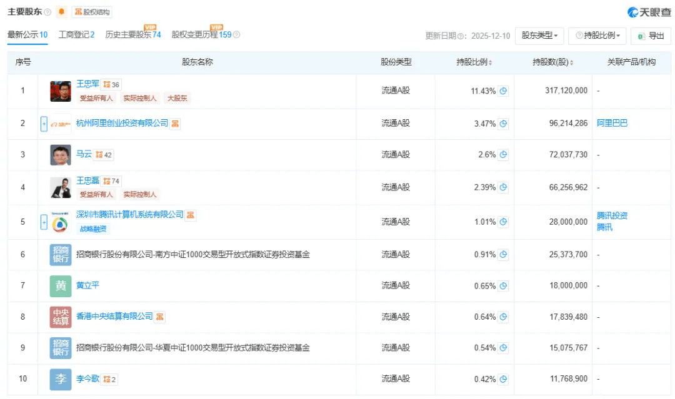Click the 导出 export button
Screen dimensions: 675x399
tap(651, 36)
